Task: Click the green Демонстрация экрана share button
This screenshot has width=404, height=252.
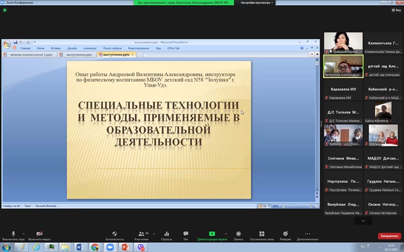Action: click(212, 234)
